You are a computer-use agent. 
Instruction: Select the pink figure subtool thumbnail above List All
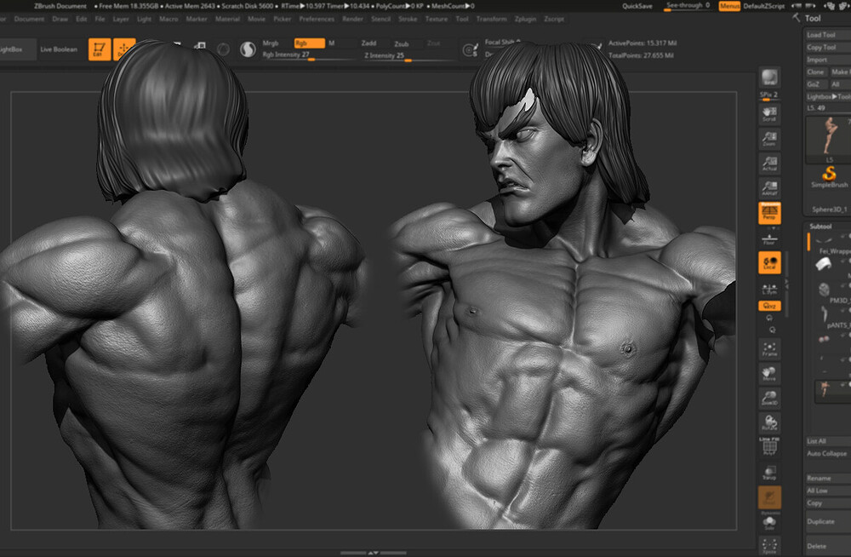tap(825, 389)
